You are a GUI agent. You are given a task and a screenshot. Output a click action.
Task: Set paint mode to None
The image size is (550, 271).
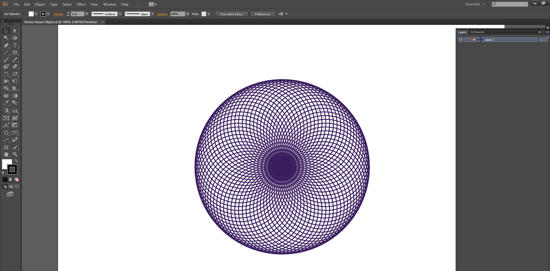(x=17, y=179)
